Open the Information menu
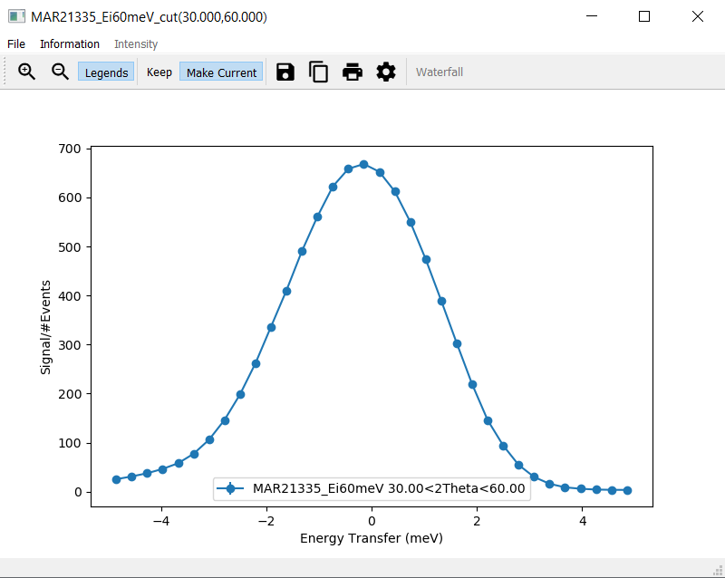The image size is (725, 578). 70,43
